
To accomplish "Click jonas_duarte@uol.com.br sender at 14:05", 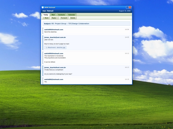I will pos(55,37).
